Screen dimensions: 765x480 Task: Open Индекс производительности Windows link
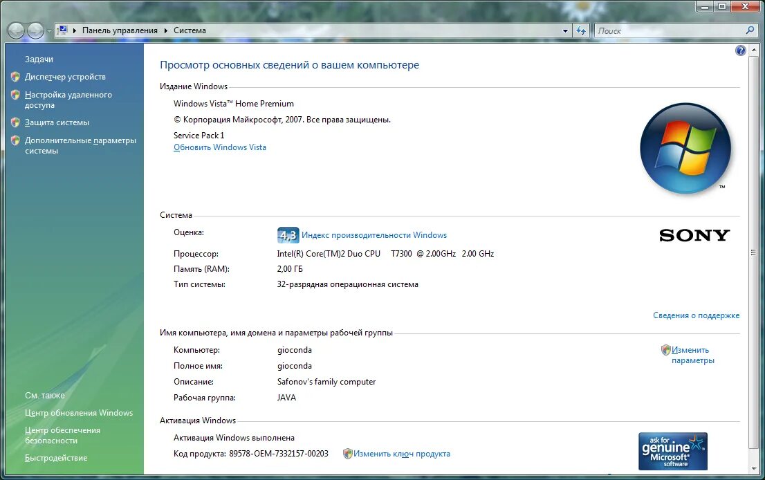pos(374,235)
